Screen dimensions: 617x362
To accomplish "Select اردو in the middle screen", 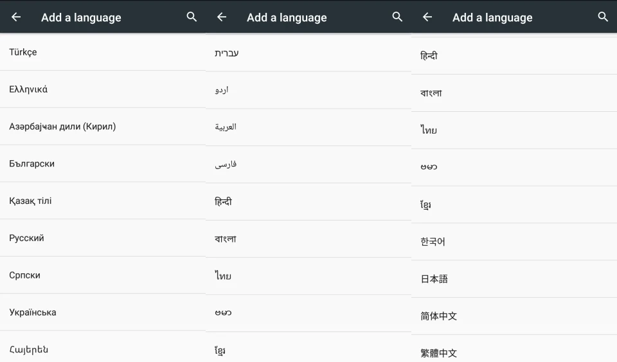I will (x=308, y=90).
